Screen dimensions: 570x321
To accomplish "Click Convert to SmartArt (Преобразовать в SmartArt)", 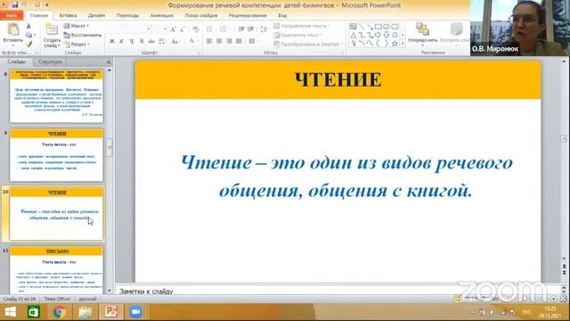I will [x=308, y=44].
